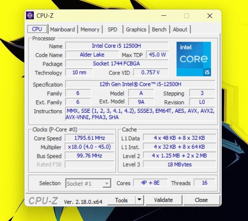Click the Ver. 2.18.0.x64 version text

(x=83, y=202)
